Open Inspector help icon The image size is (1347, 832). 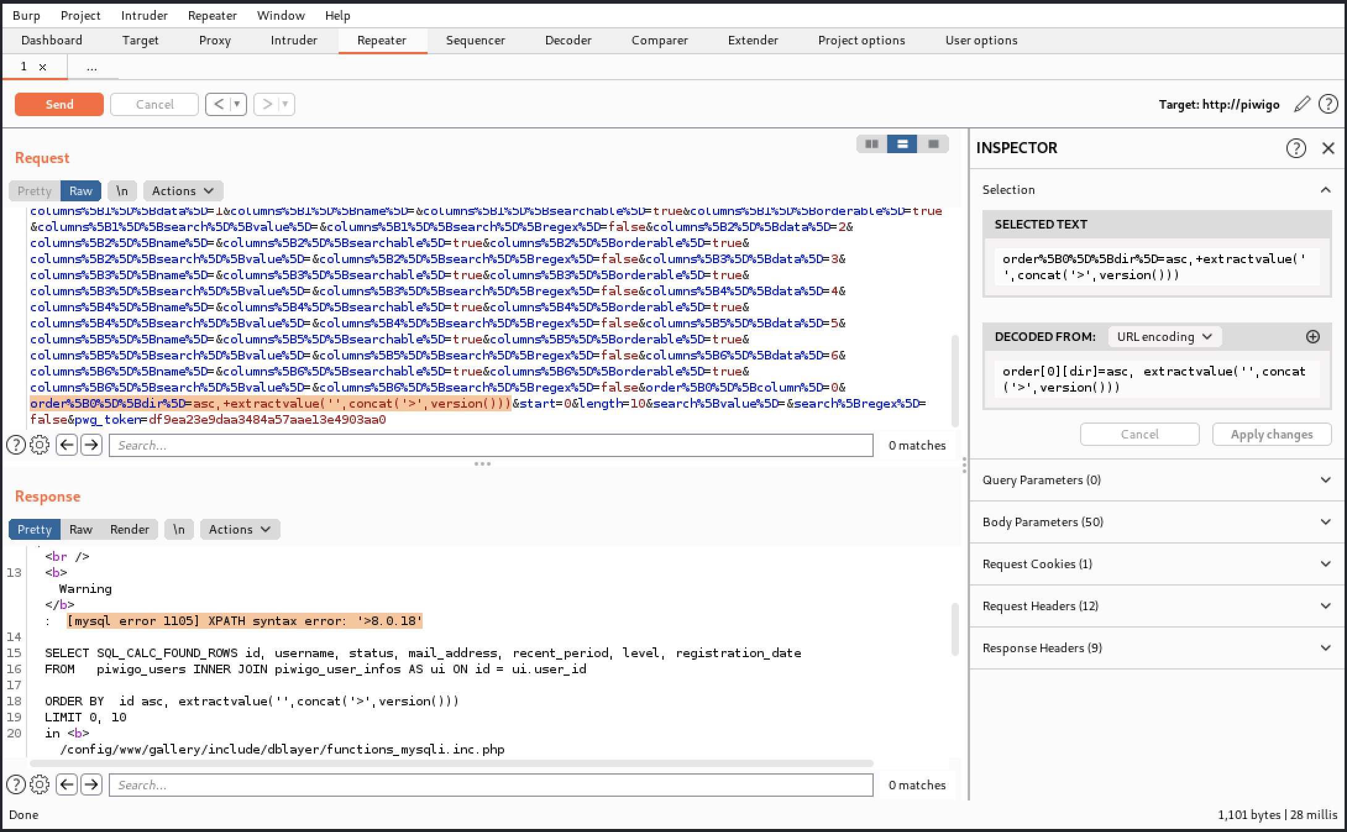1296,148
